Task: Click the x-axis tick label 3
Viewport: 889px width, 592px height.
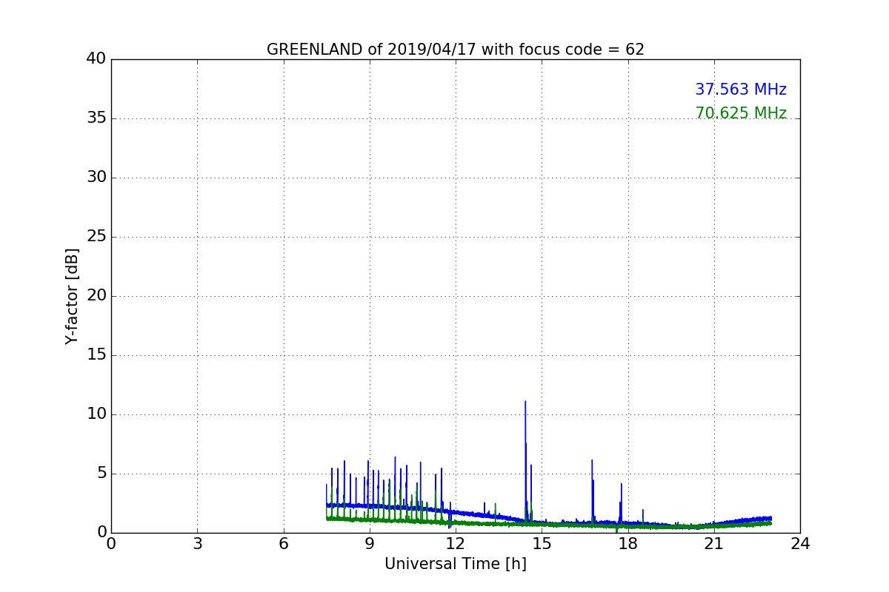Action: (x=197, y=544)
